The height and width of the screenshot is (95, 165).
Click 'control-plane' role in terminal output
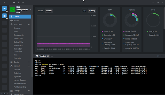click(54, 68)
